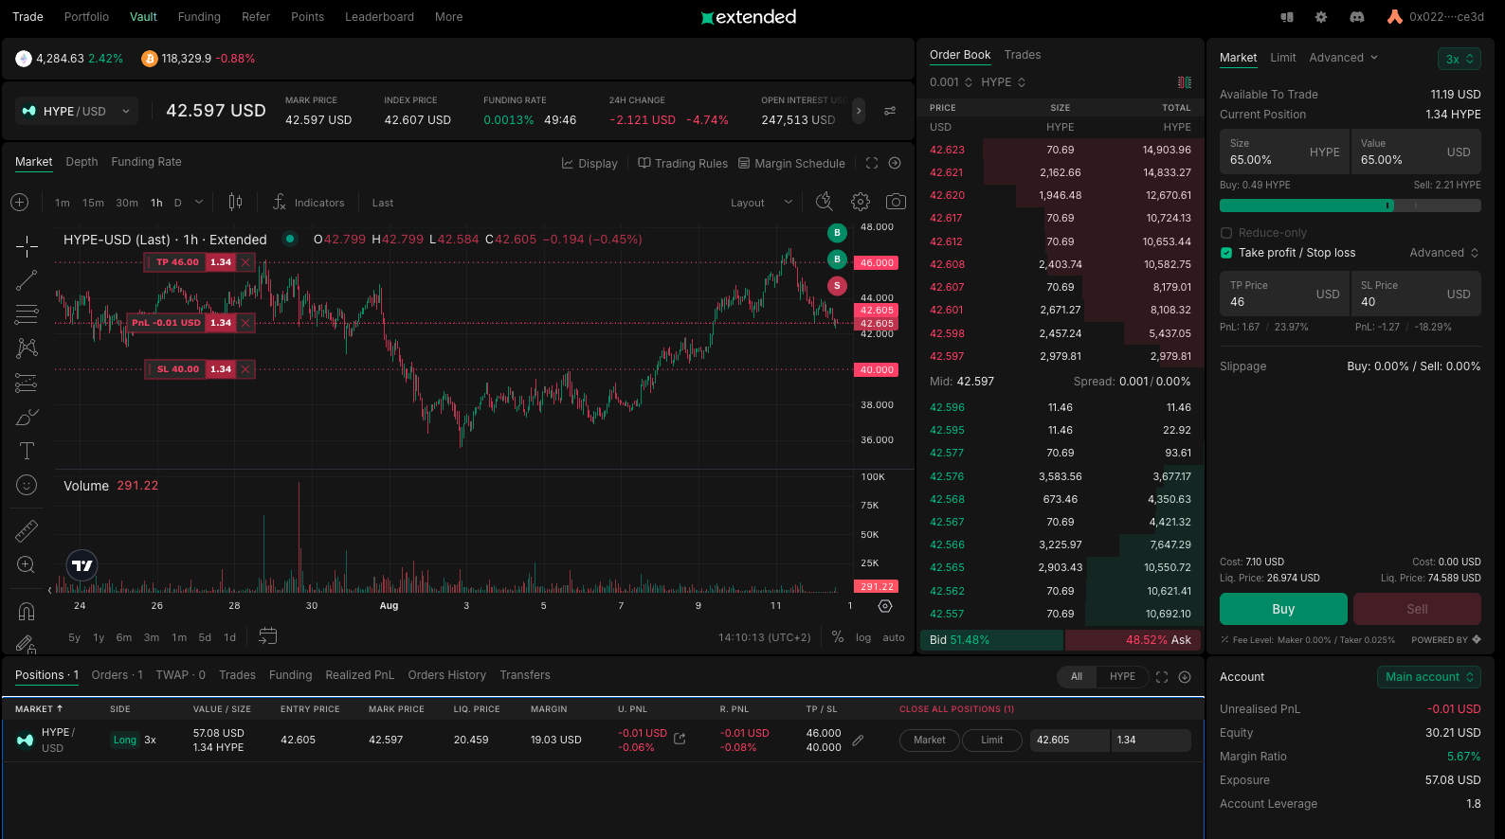Share the position PnL icon

coord(680,739)
